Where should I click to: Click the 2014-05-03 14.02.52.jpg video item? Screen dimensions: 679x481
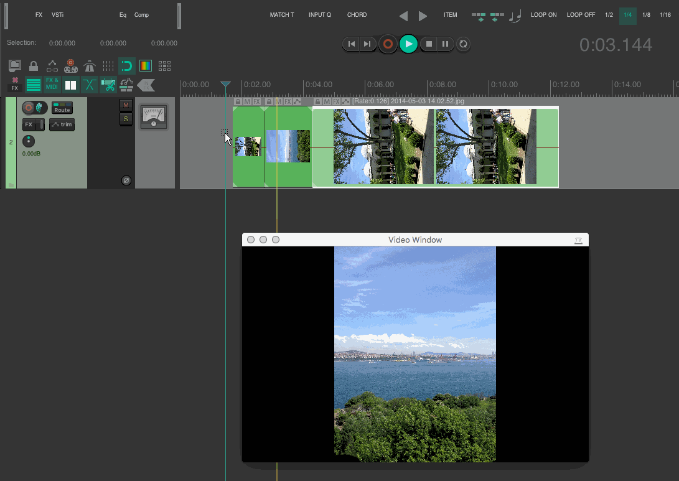[x=436, y=147]
